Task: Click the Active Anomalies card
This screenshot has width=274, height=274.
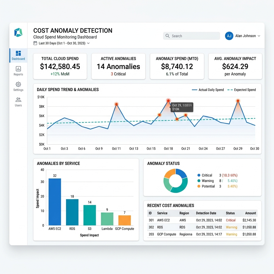Action: [118, 66]
